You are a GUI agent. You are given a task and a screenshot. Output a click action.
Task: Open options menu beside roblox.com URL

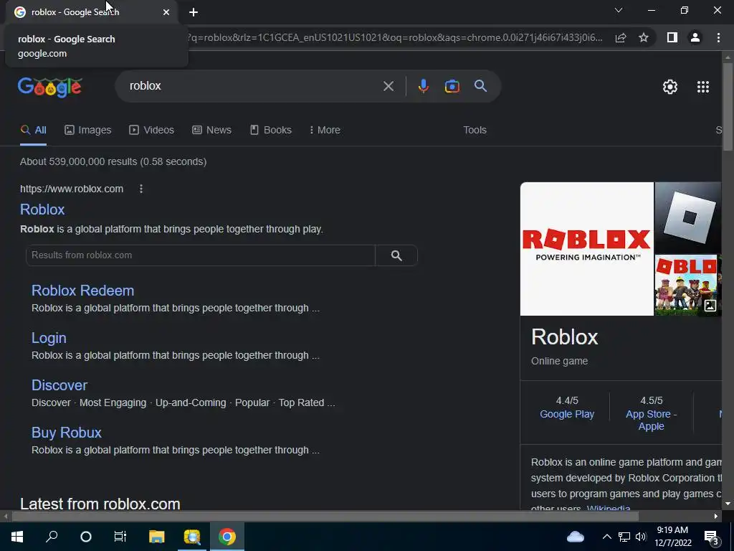point(141,189)
